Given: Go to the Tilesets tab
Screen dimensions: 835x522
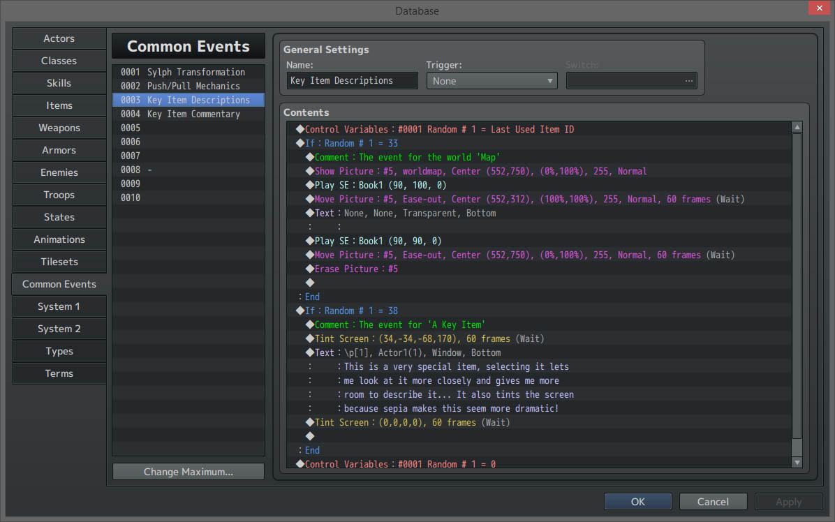Looking at the screenshot, I should 59,262.
